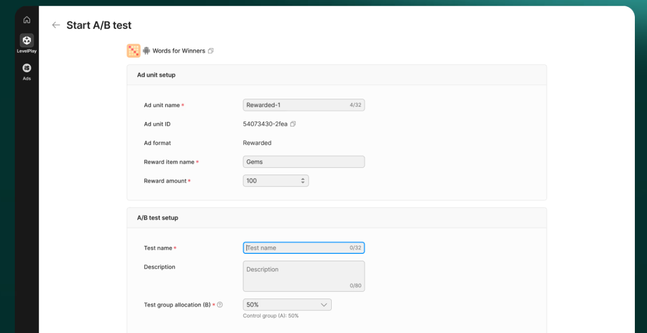
Task: Select the Description text area
Action: (x=303, y=275)
